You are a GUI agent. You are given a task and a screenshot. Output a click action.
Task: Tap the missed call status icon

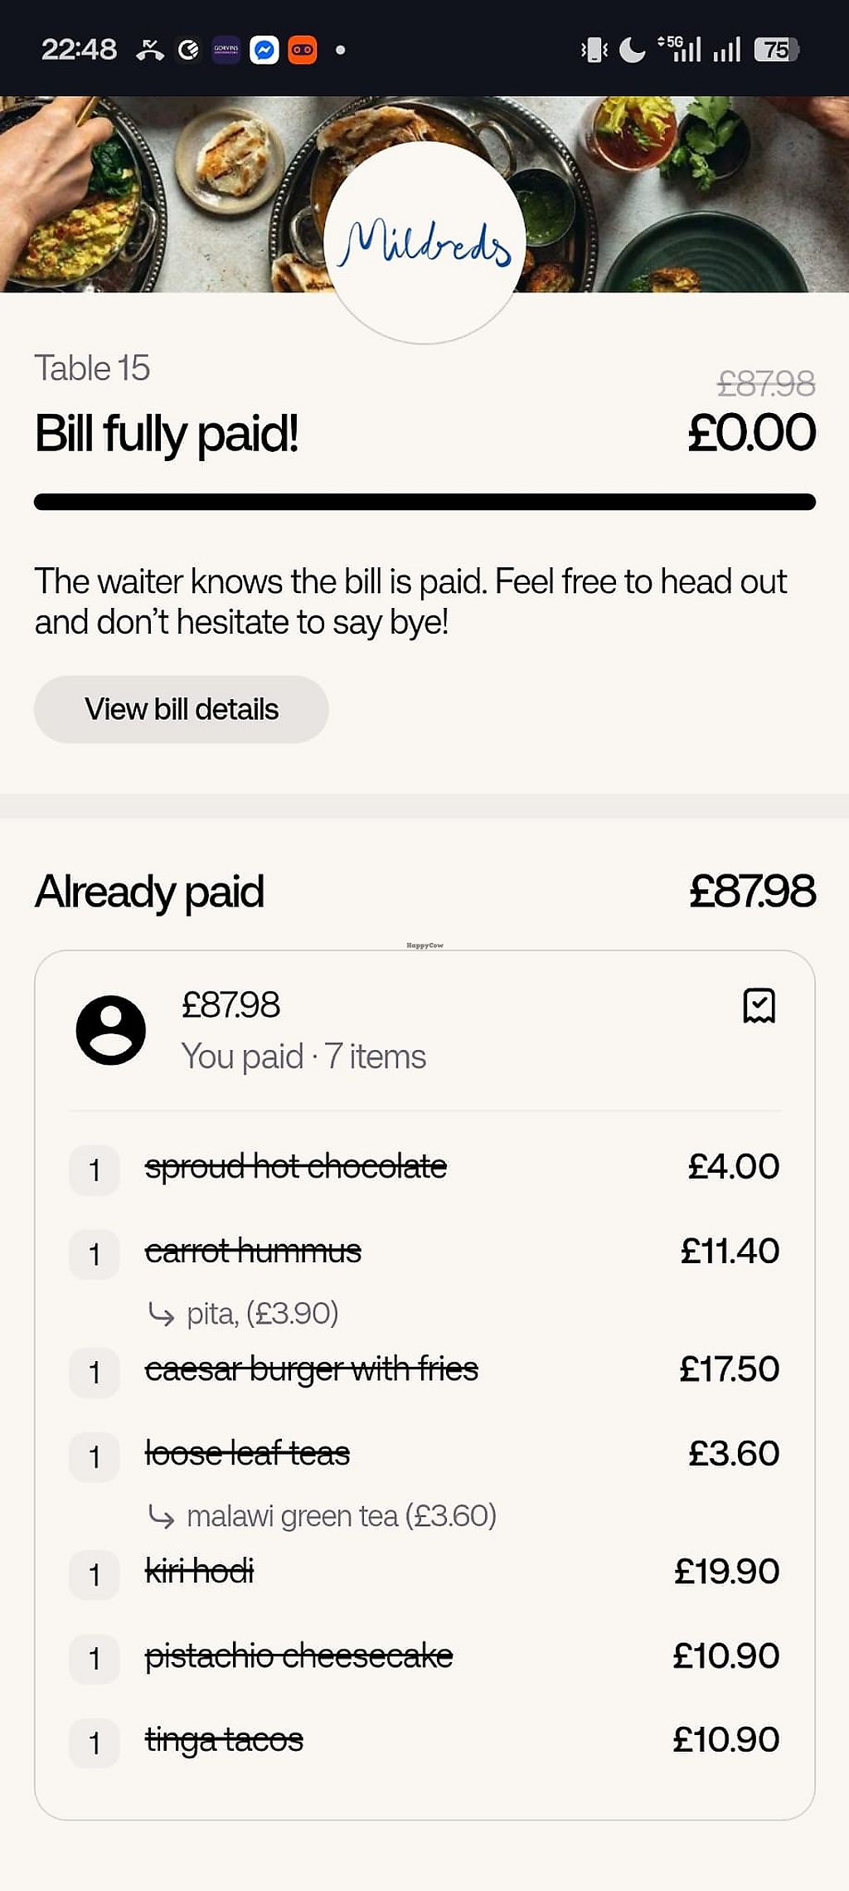(x=150, y=50)
